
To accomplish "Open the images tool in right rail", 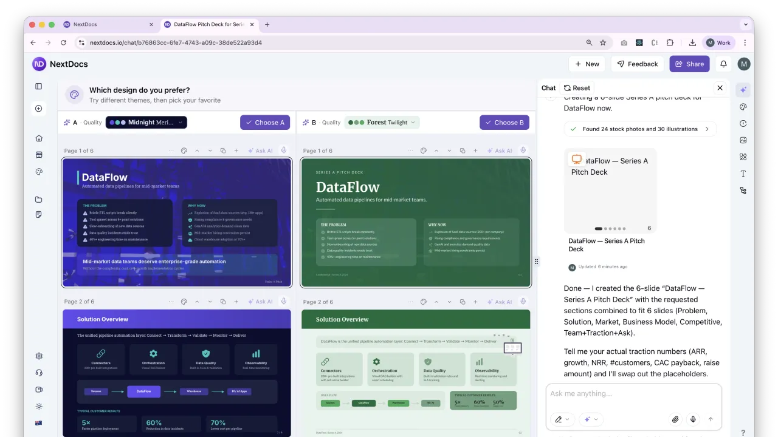I will coord(743,140).
